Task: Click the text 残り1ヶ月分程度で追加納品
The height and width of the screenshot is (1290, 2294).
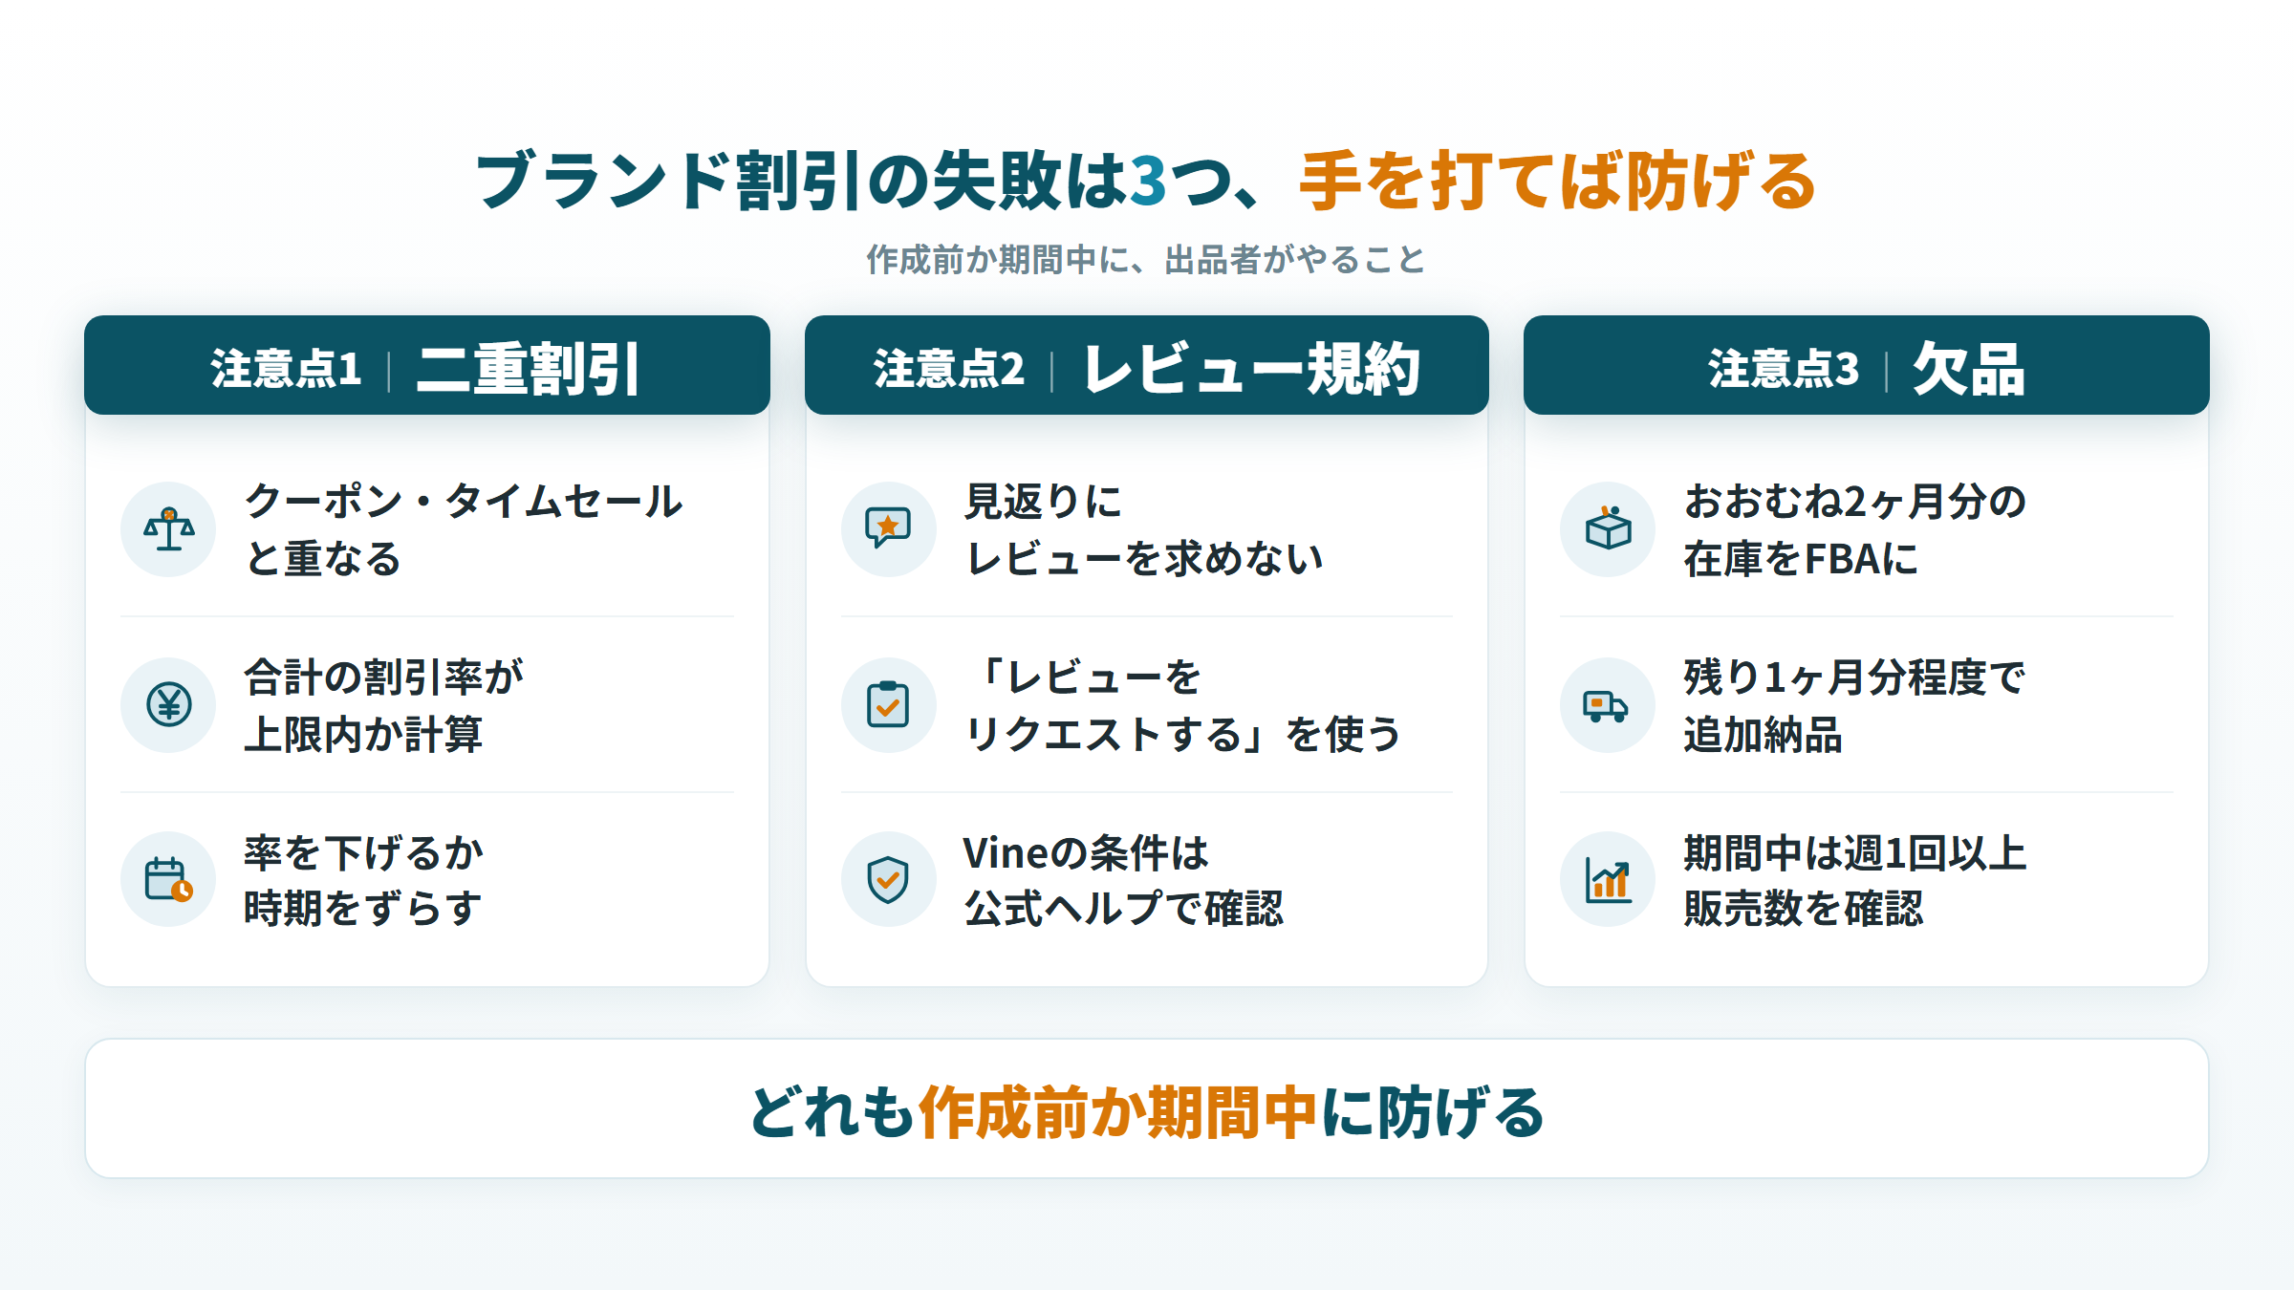Action: tap(1854, 705)
